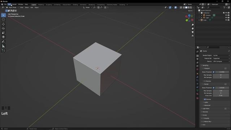
Task: Open the Window menu
Action: tap(21, 4)
